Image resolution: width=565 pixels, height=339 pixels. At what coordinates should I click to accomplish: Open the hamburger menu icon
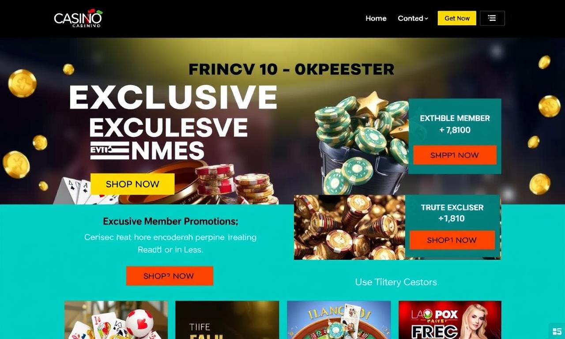tap(492, 18)
